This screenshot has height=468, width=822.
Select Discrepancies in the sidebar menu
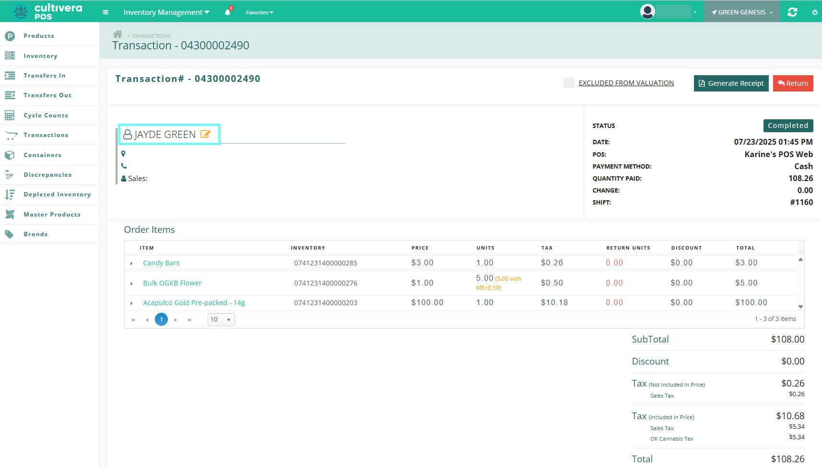click(x=48, y=175)
